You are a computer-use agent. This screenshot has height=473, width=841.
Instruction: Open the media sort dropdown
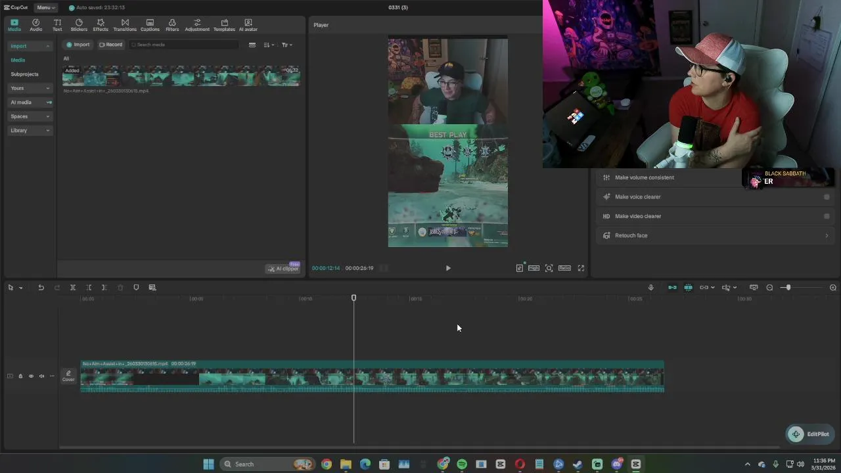coord(269,45)
